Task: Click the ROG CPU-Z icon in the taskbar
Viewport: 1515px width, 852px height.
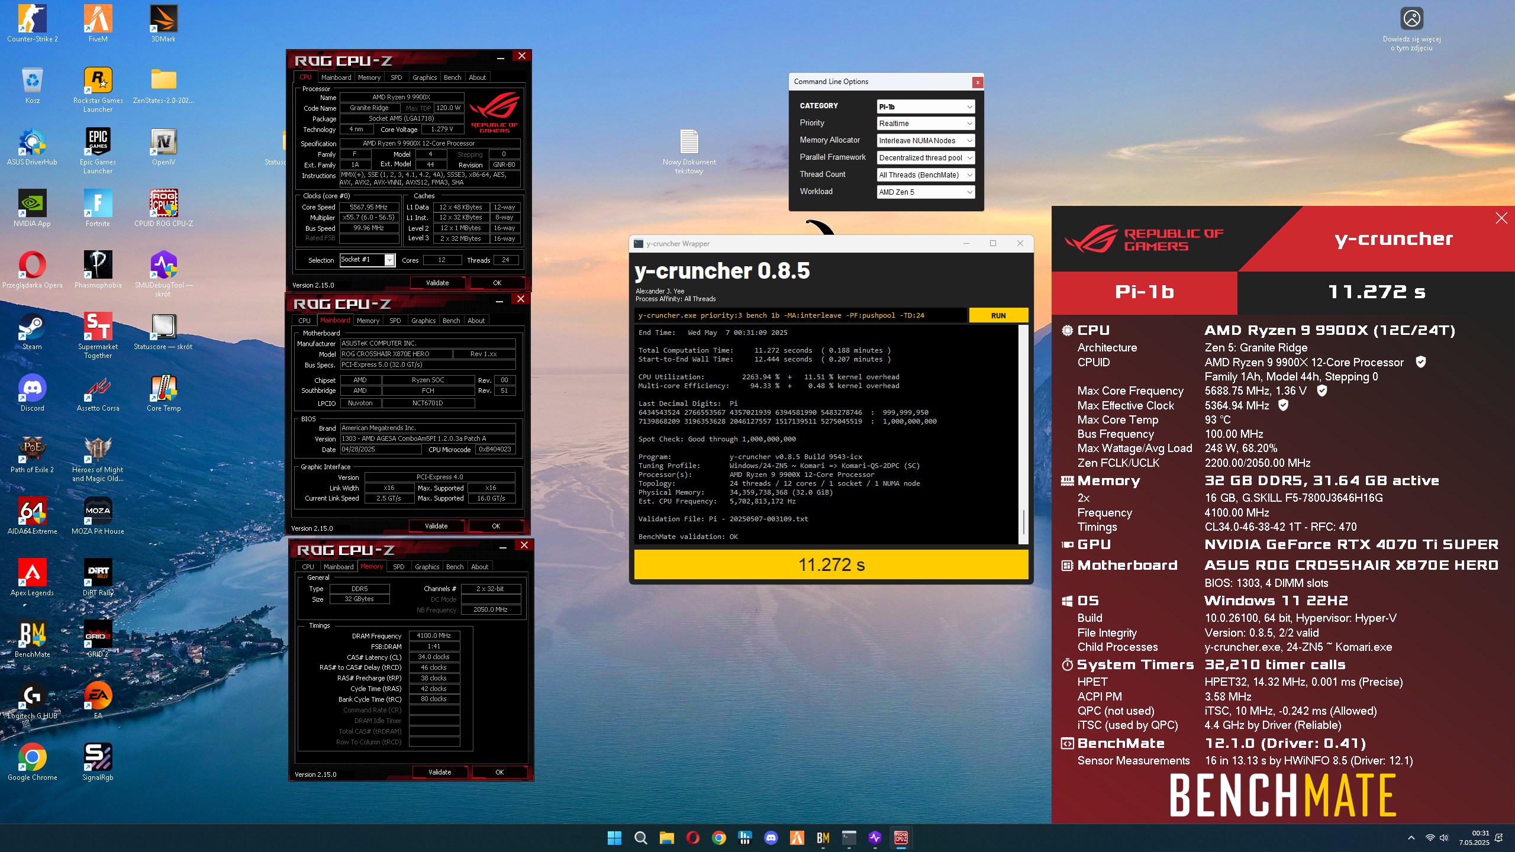Action: pyautogui.click(x=901, y=838)
